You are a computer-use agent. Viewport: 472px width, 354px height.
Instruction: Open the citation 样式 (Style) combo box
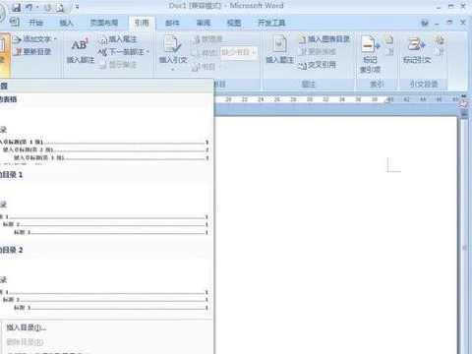(239, 52)
